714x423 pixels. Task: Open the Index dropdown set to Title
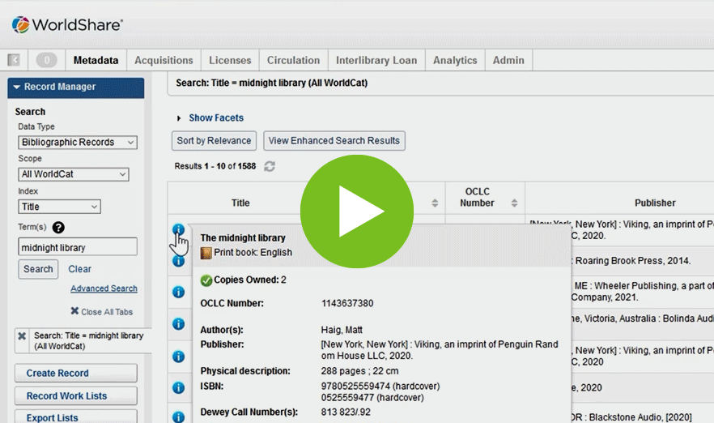(x=59, y=207)
